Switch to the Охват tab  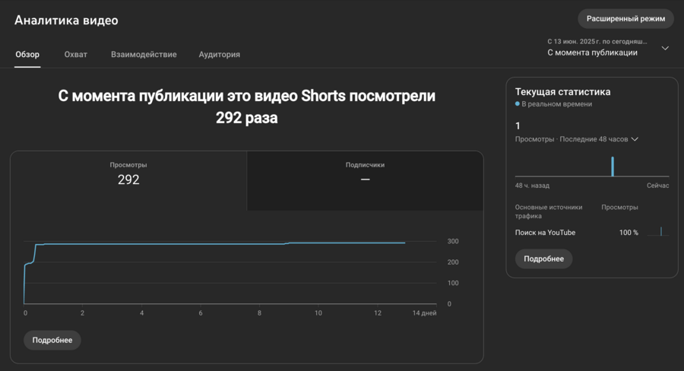coord(76,55)
